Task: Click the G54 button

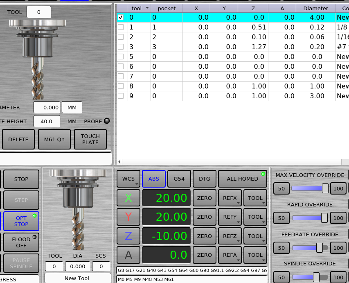Action: click(179, 179)
